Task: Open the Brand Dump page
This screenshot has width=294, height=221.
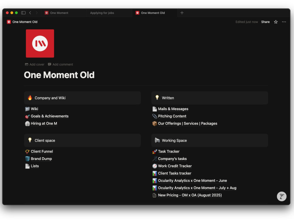Action: [41, 159]
